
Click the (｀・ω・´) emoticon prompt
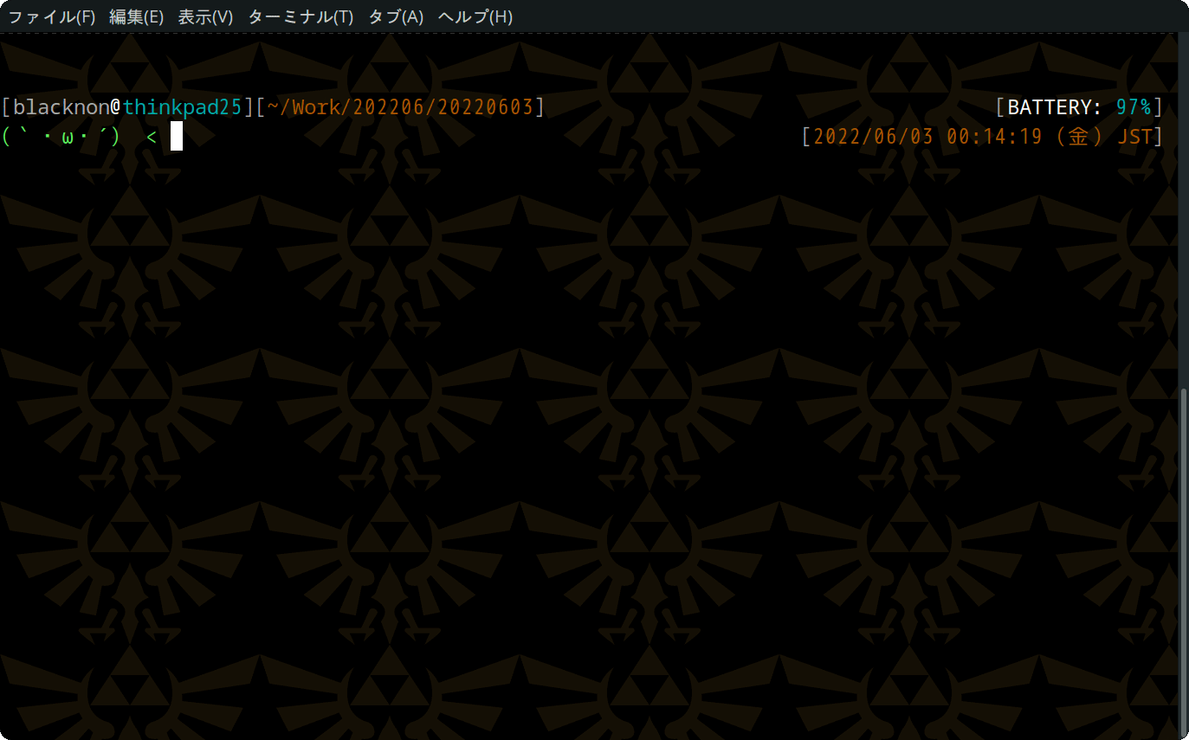click(62, 136)
